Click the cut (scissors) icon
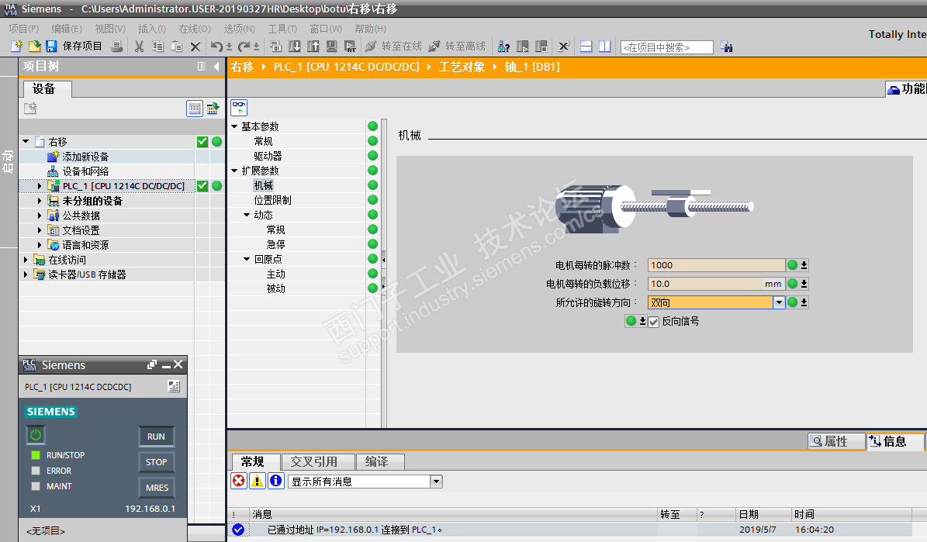The image size is (927, 542). coord(140,46)
